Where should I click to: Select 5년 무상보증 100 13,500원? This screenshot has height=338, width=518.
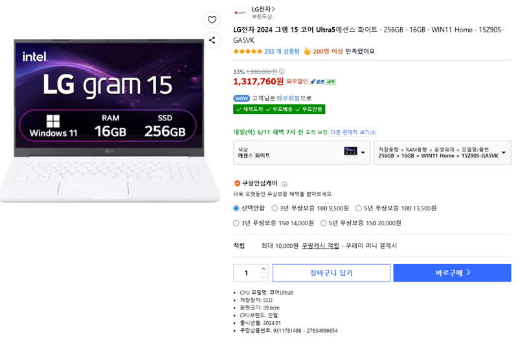tap(359, 208)
